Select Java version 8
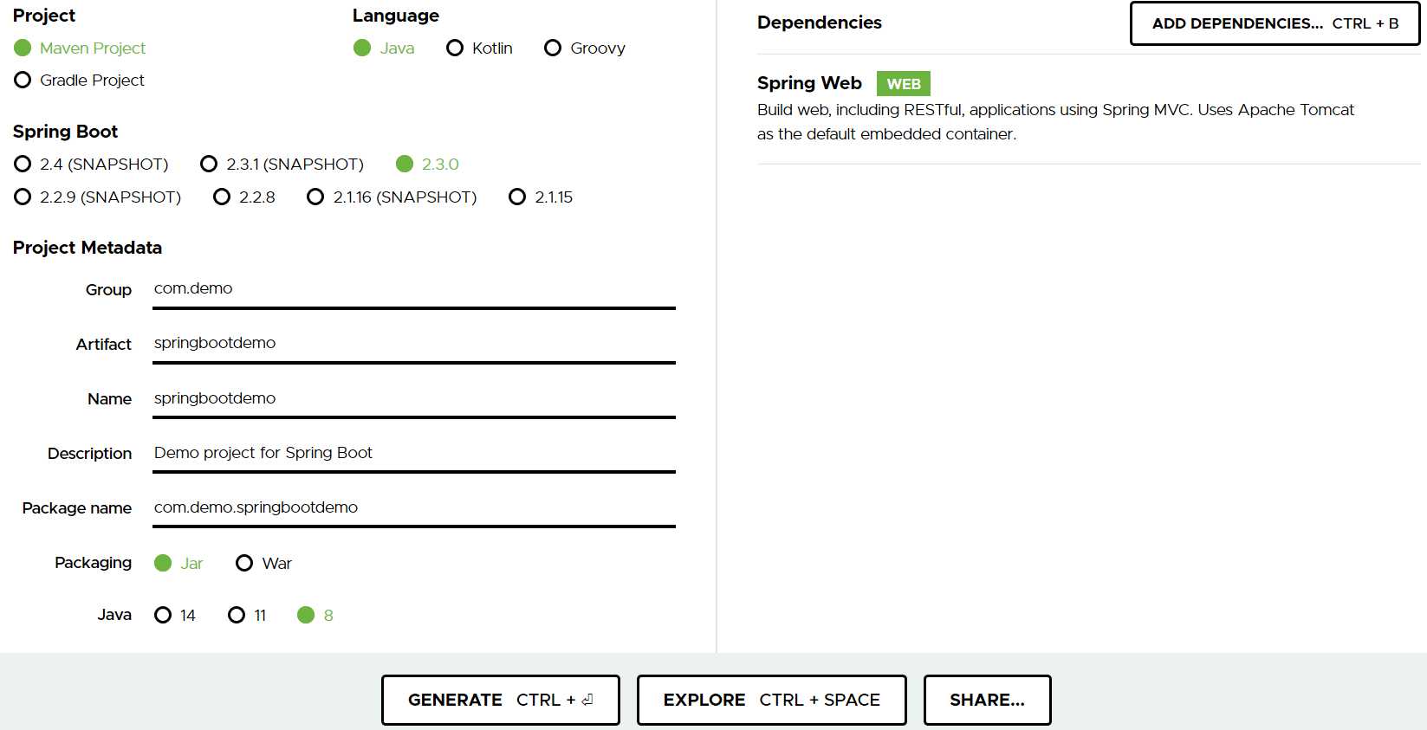This screenshot has height=730, width=1427. coord(315,616)
